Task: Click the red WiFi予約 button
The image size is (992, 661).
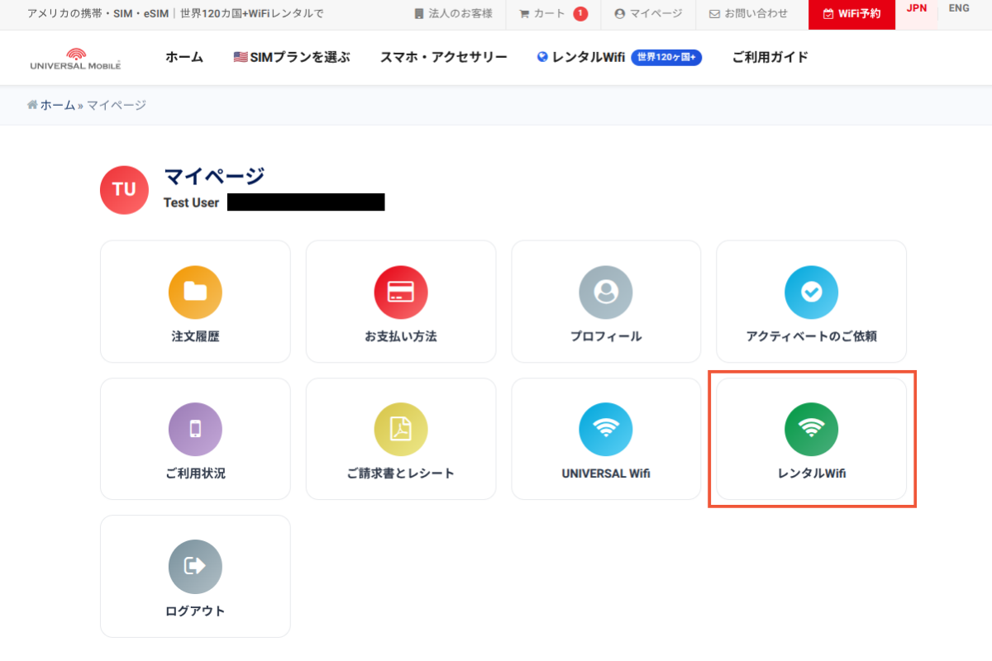Action: 852,14
